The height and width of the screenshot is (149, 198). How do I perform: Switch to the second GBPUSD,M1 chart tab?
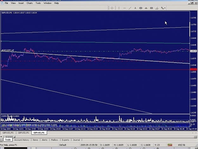tap(23, 133)
